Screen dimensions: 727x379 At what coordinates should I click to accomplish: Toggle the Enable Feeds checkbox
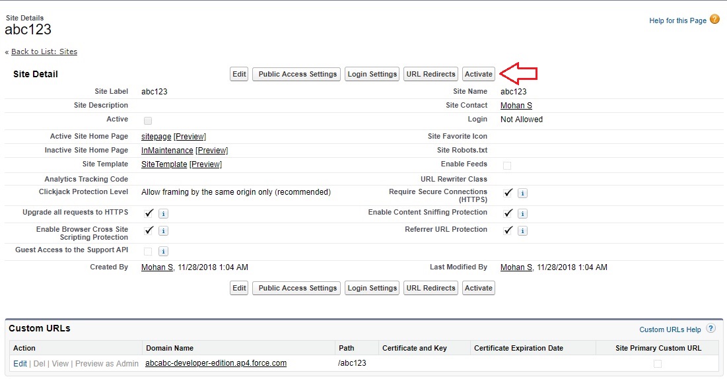click(507, 165)
